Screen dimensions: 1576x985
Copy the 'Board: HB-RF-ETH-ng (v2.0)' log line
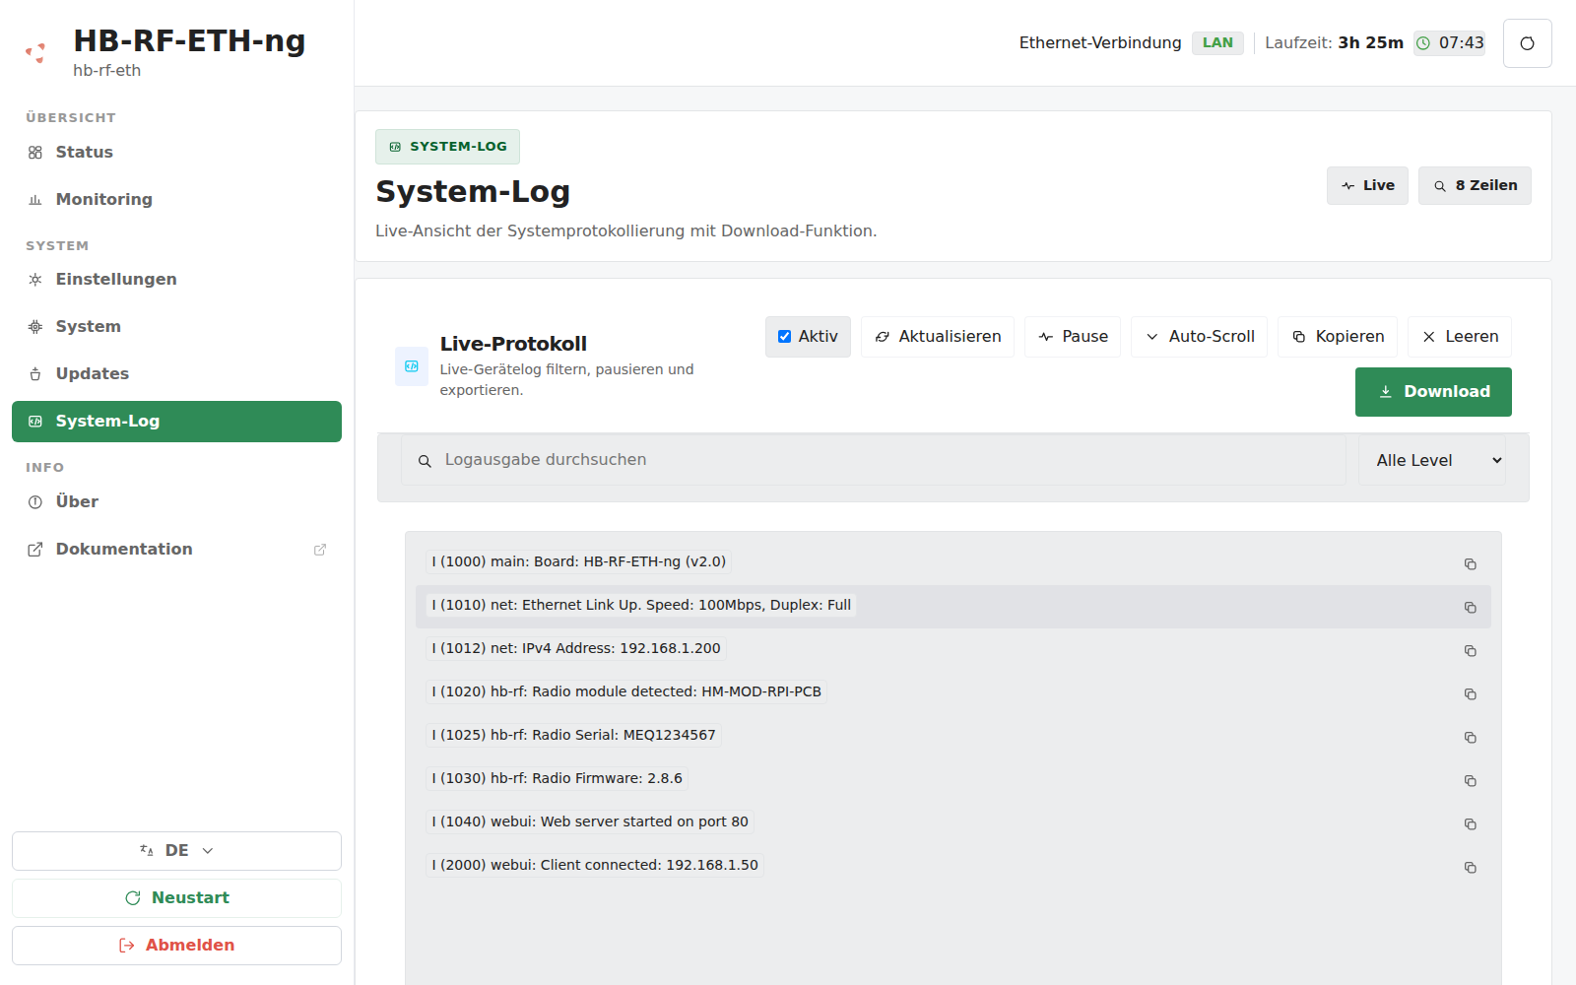pos(1470,564)
